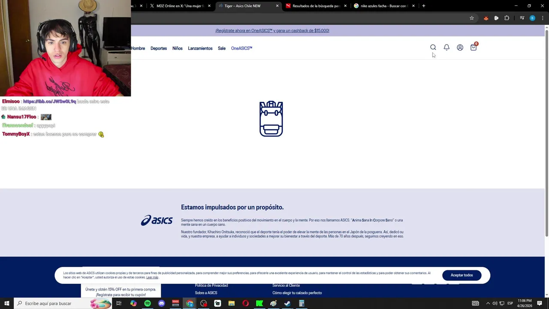Close the Tiger – Asics Chile tab
Image resolution: width=549 pixels, height=309 pixels.
(277, 6)
